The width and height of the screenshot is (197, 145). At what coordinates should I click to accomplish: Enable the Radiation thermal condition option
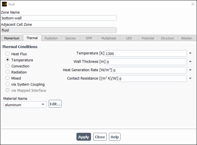[8, 72]
